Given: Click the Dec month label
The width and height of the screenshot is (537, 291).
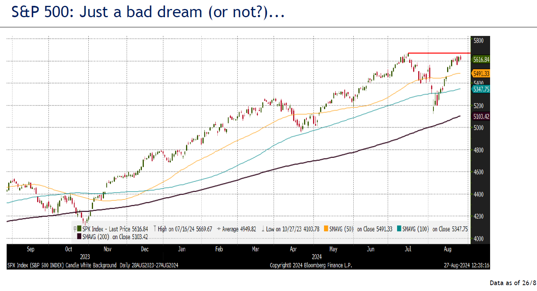Looking at the screenshot, I should (x=145, y=249).
